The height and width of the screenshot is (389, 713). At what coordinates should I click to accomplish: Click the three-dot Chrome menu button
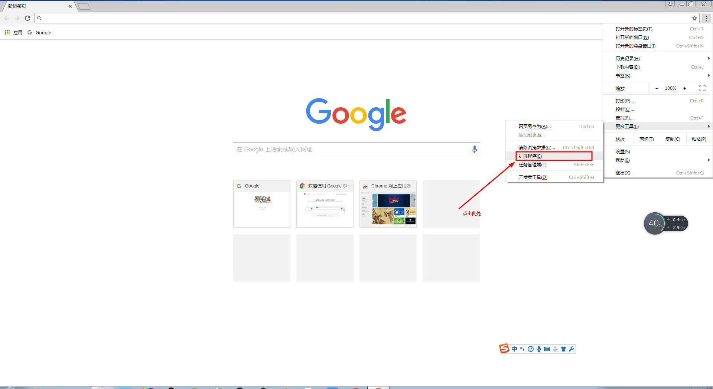coord(706,18)
